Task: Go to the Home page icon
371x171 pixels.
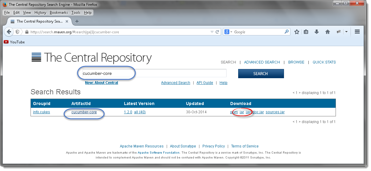Action: 328,32
